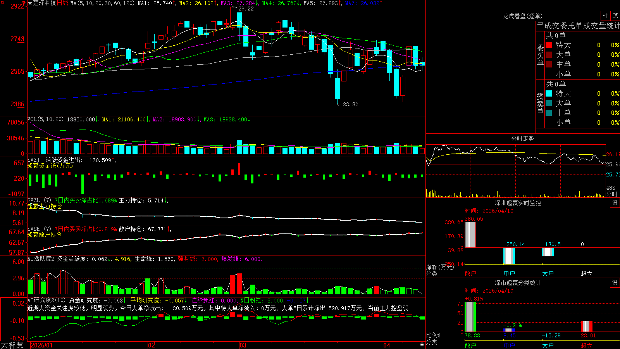The height and width of the screenshot is (349, 620).
Task: Click the red square icon in the chart's top-left corner
Action: click(x=2, y=2)
